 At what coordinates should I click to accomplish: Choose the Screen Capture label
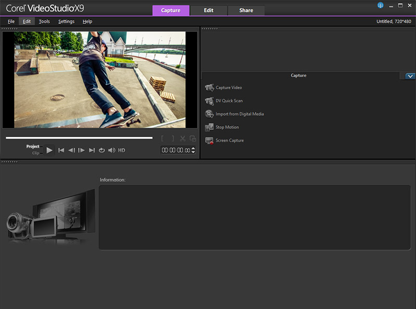pos(229,140)
